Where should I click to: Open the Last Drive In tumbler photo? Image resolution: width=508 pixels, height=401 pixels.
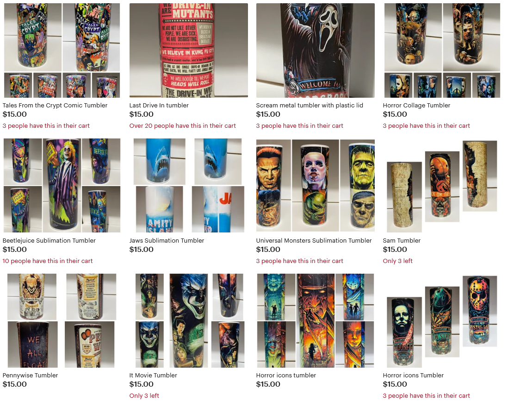189,50
